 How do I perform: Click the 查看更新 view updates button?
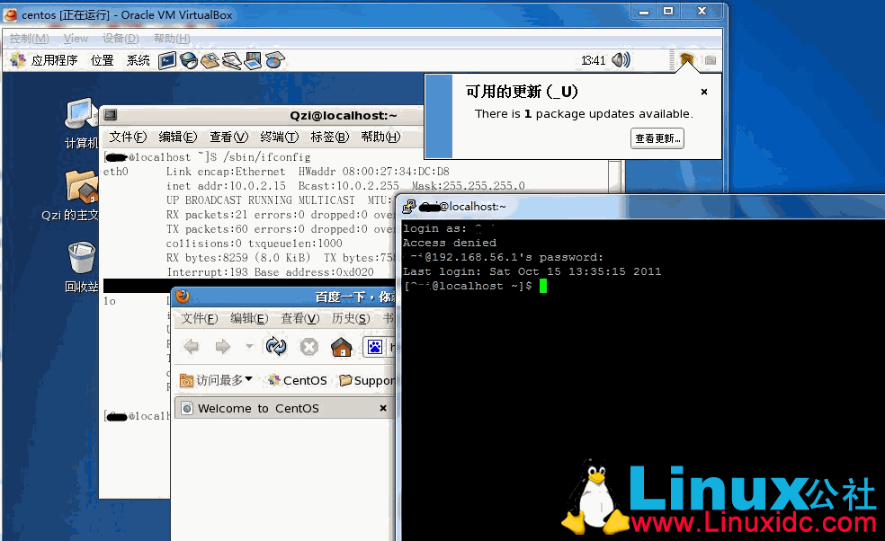657,138
